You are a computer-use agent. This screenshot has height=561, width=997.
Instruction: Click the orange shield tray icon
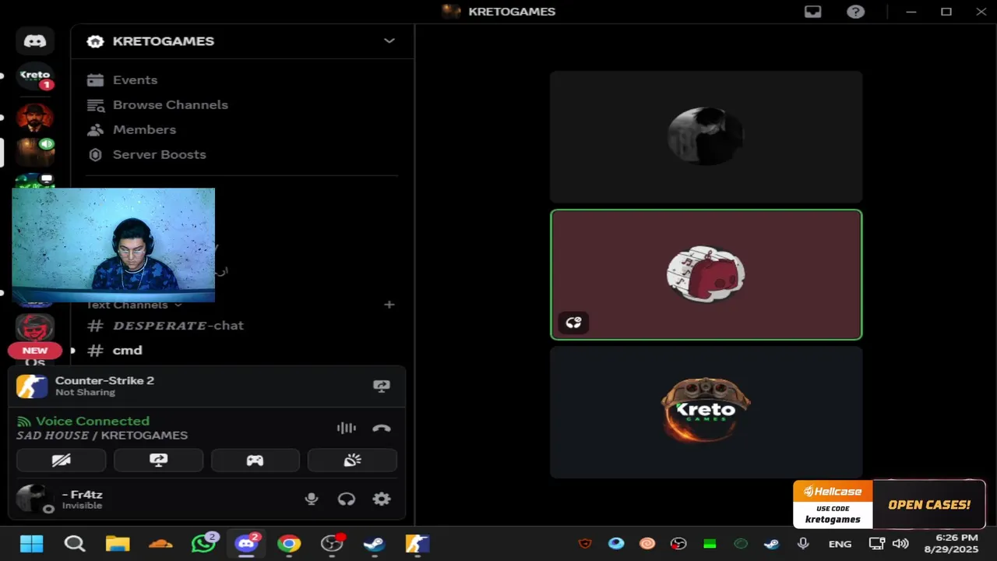click(585, 544)
